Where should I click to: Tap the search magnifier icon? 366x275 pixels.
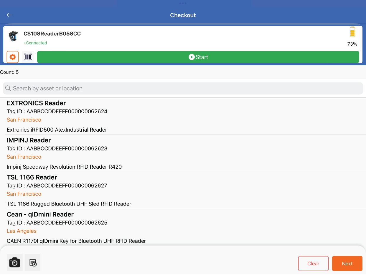coord(8,88)
